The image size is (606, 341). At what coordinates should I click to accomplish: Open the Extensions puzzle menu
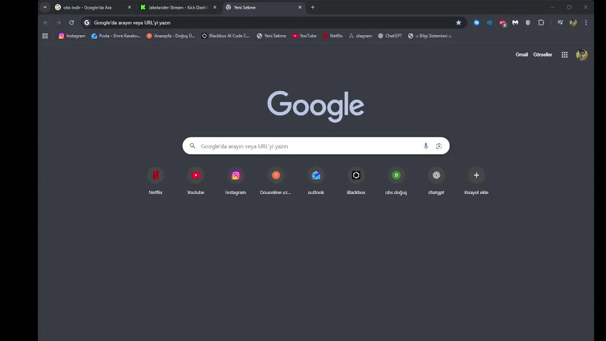tap(541, 22)
